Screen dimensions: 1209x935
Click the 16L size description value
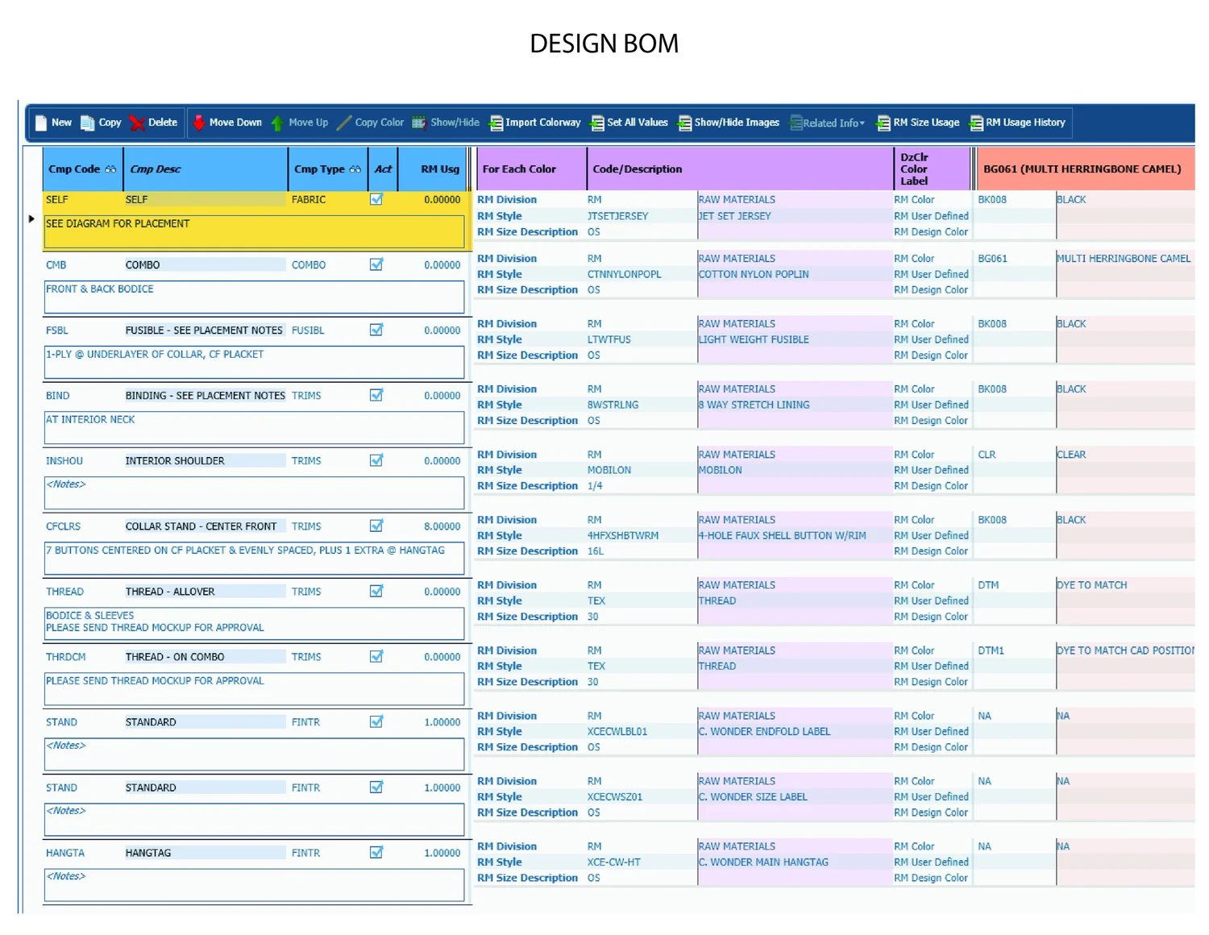tap(596, 551)
